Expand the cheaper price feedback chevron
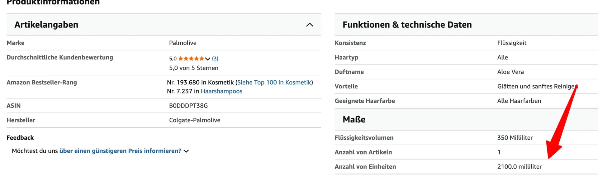The height and width of the screenshot is (176, 598). pos(186,151)
